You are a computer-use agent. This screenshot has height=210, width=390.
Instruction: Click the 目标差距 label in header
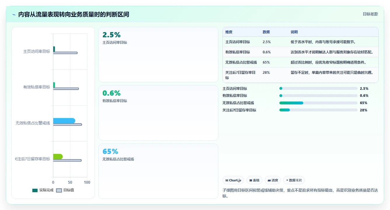pyautogui.click(x=370, y=14)
